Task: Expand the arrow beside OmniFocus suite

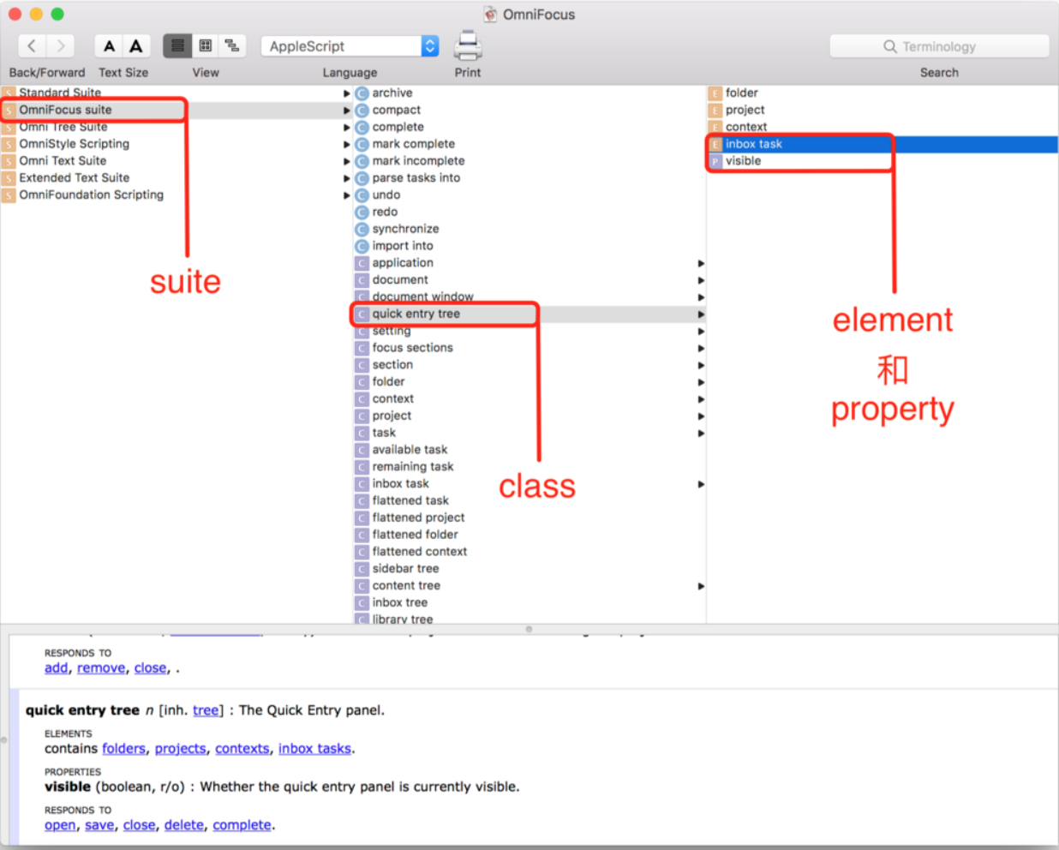Action: point(347,111)
